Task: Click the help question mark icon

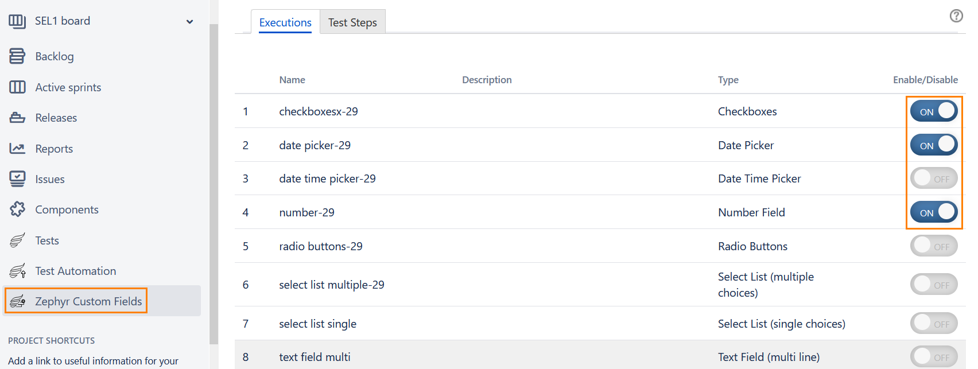Action: pos(956,16)
